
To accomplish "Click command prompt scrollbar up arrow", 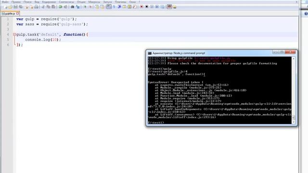I will coord(294,59).
